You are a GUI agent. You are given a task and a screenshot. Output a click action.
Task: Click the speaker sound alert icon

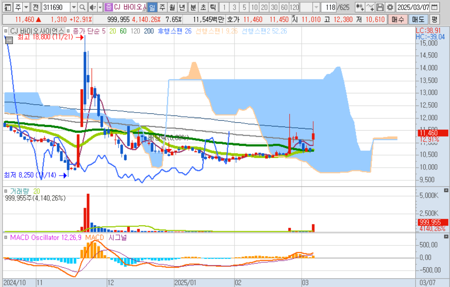click(92, 7)
